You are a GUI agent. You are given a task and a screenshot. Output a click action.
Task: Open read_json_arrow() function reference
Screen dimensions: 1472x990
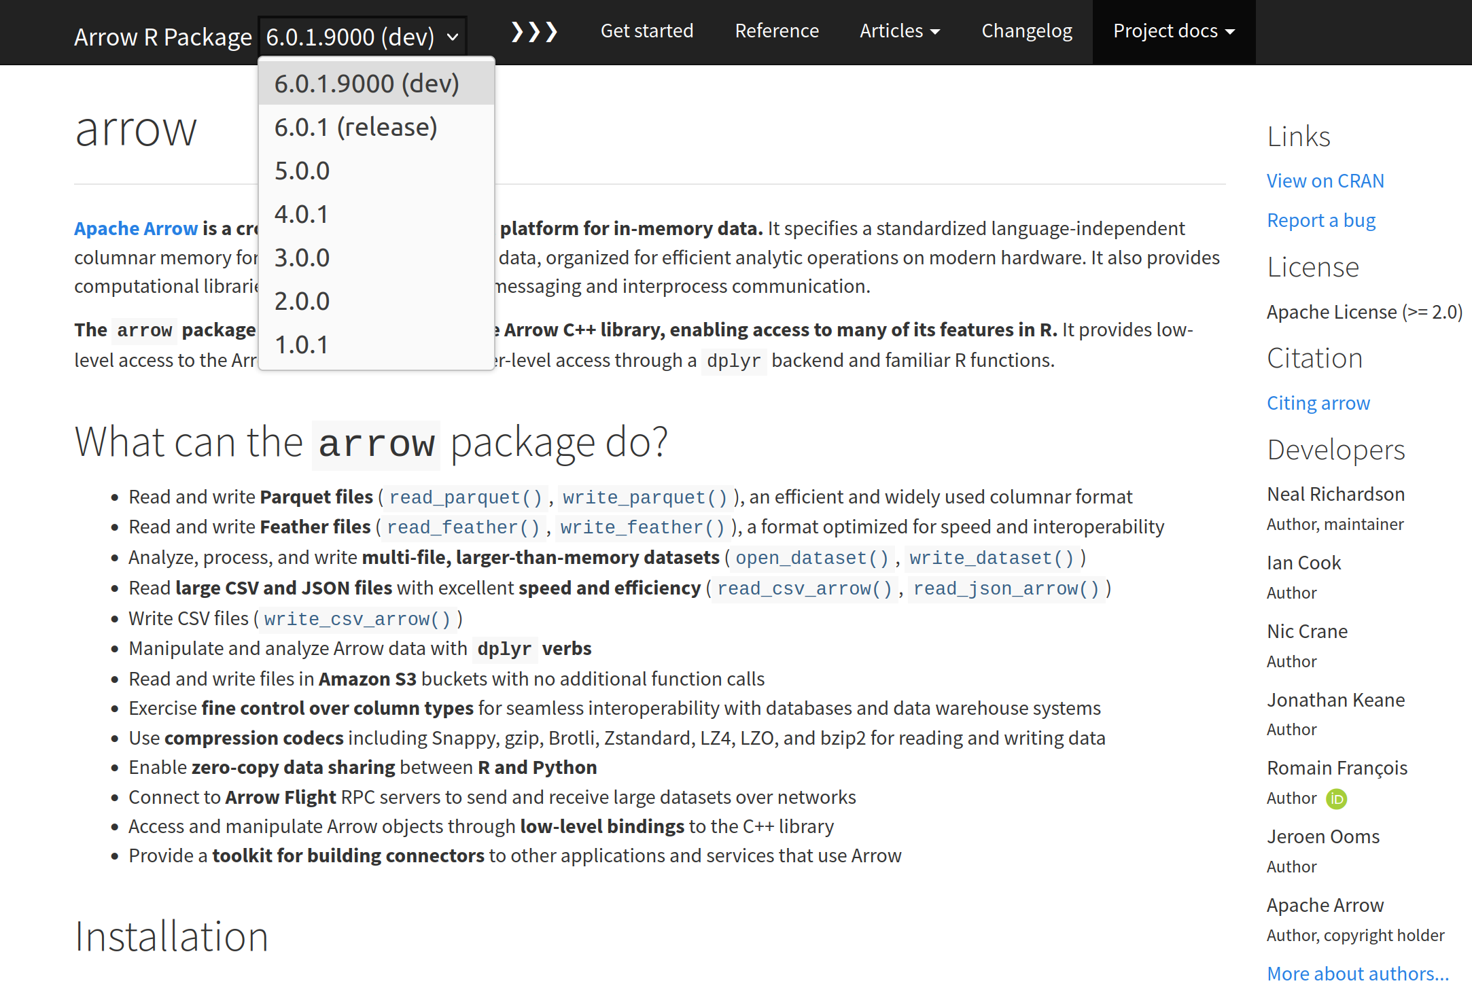tap(1006, 588)
